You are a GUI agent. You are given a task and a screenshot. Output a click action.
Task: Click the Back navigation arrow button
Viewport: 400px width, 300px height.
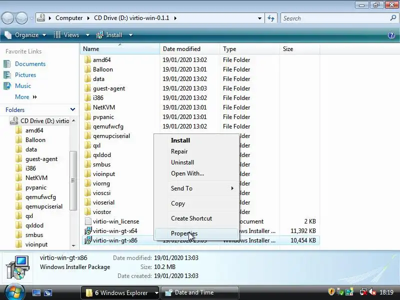point(7,18)
